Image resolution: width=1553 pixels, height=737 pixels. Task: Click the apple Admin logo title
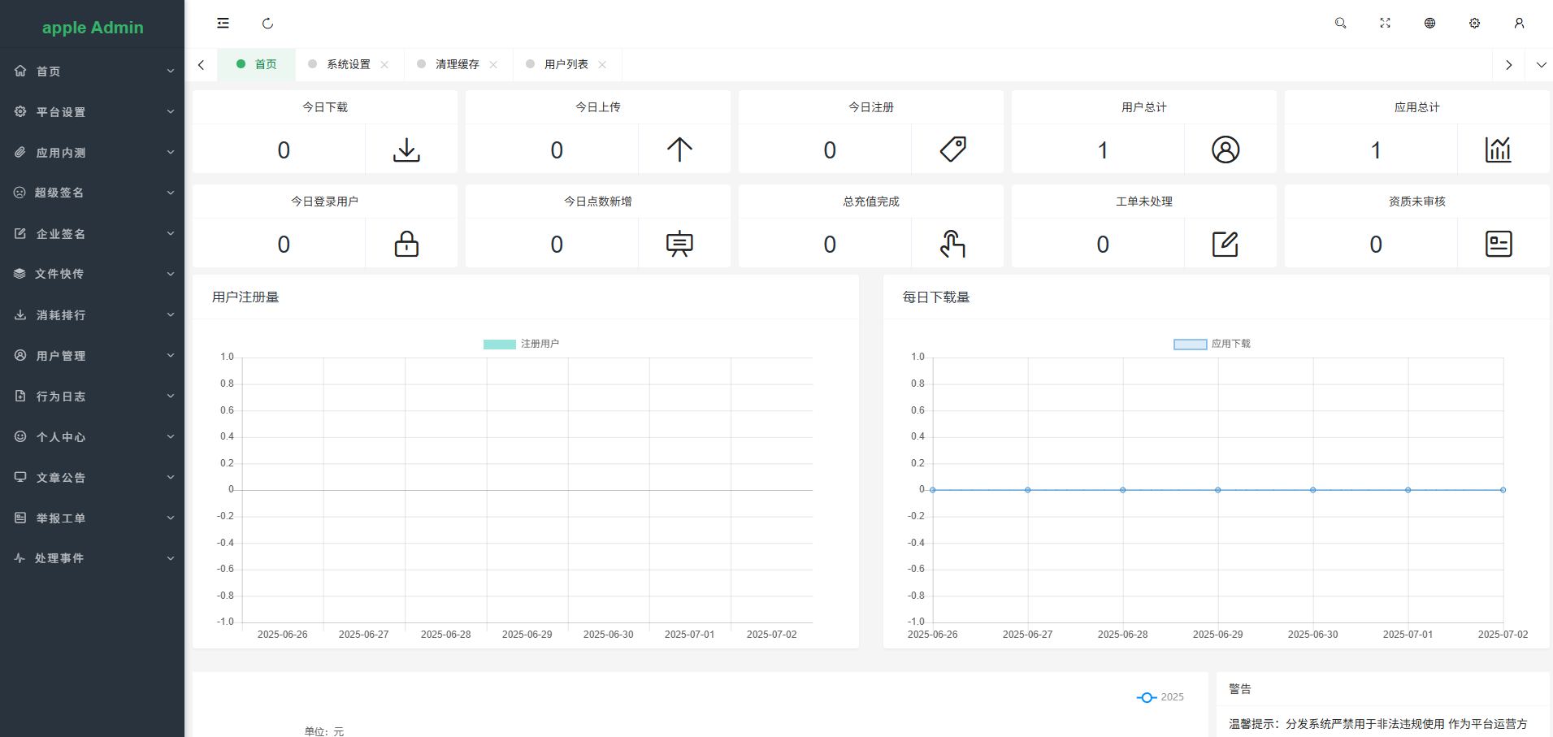(x=93, y=28)
